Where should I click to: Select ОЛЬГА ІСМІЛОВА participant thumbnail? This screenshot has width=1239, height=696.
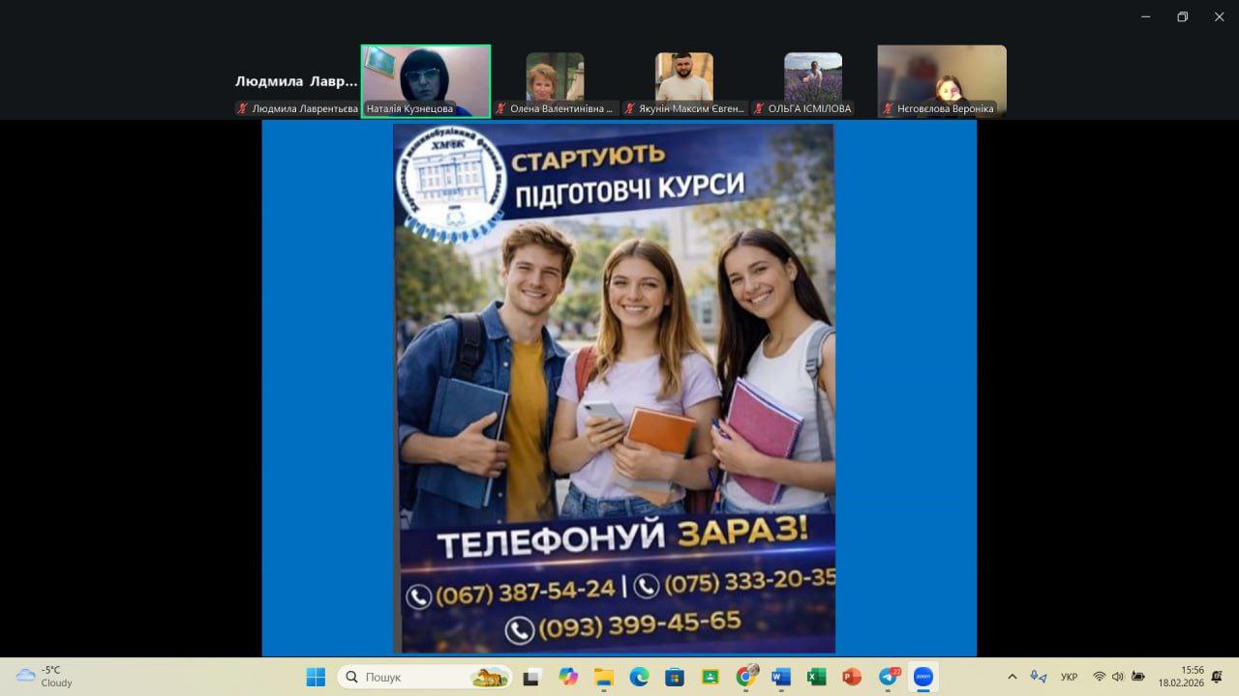click(x=813, y=81)
